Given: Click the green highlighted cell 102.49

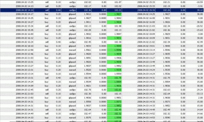Looking at the screenshot, I should pyautogui.click(x=114, y=110).
